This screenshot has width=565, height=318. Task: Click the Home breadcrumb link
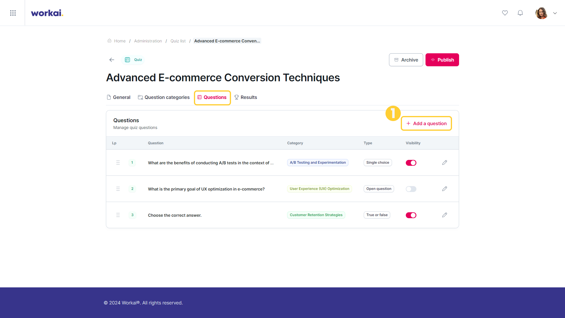pyautogui.click(x=120, y=41)
